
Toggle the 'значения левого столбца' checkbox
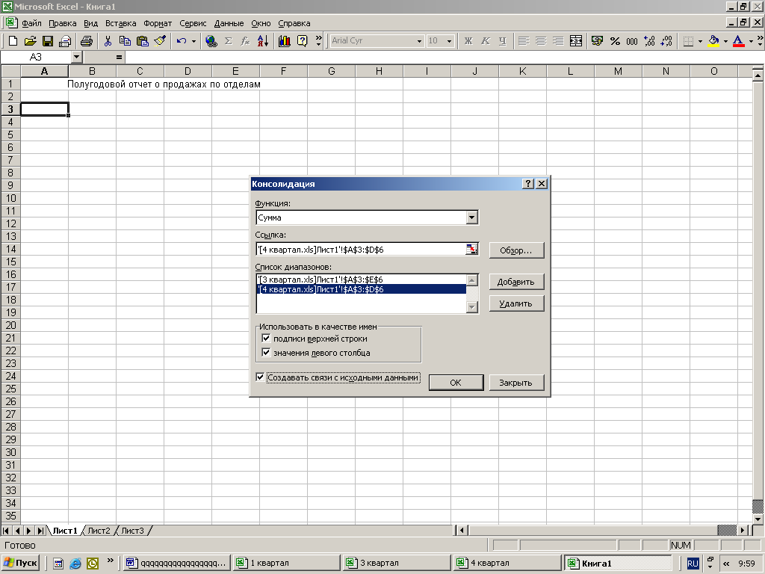[265, 352]
